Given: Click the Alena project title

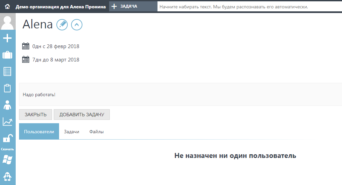Looking at the screenshot, I should point(37,24).
